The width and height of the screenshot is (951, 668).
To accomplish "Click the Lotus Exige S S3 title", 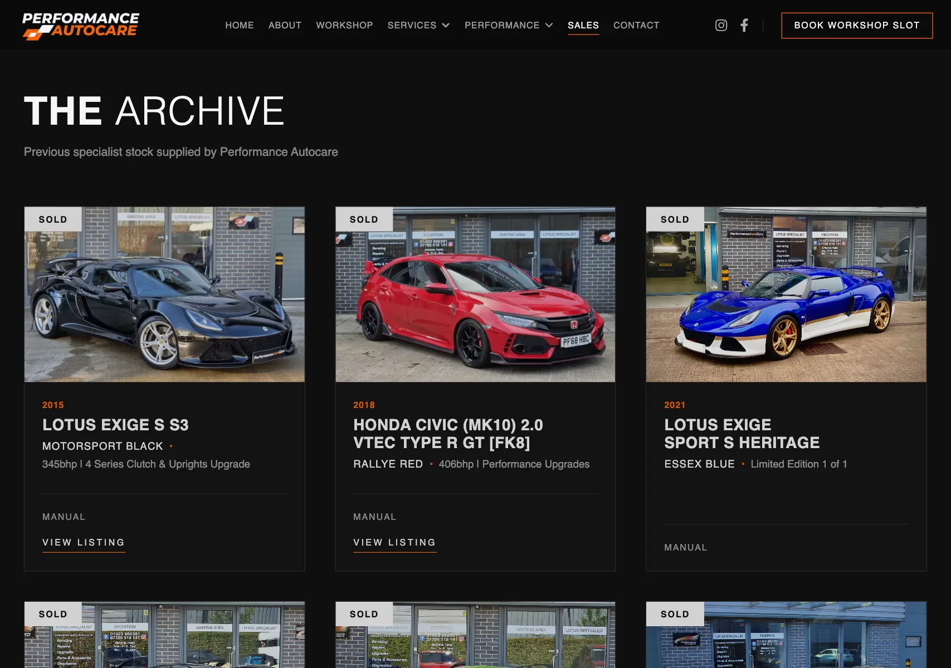I will (x=115, y=425).
